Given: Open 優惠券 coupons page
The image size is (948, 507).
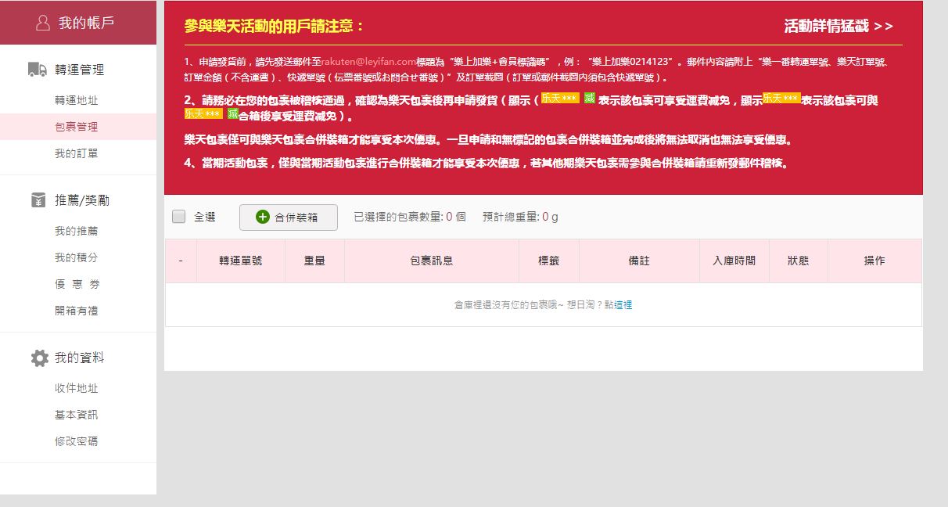Looking at the screenshot, I should [x=77, y=284].
